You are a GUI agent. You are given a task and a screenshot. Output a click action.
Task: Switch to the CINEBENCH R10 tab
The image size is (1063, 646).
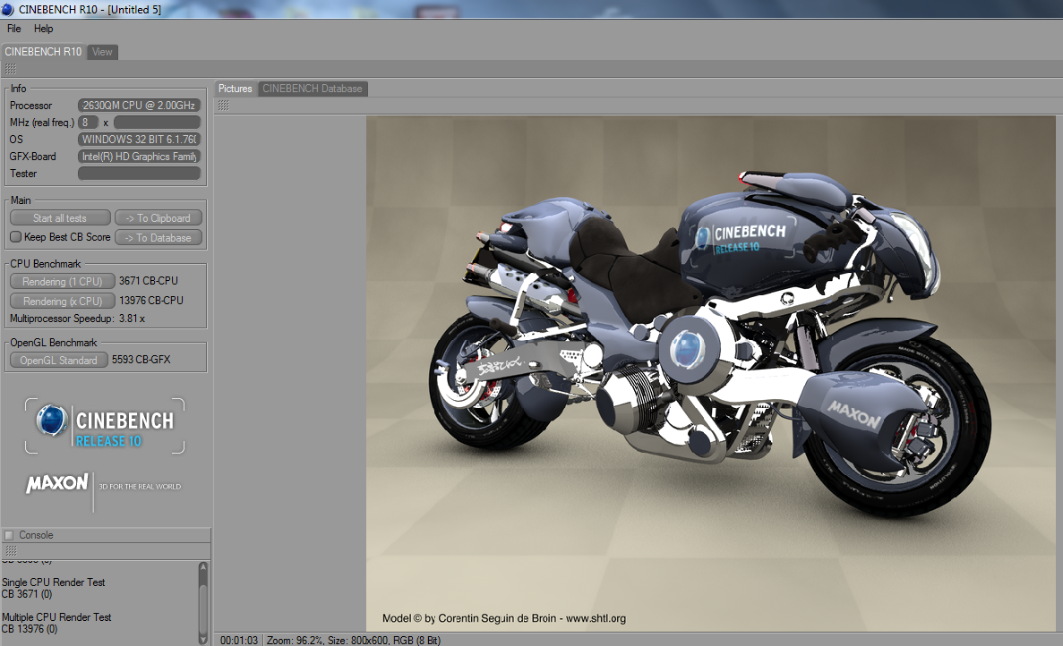tap(43, 52)
